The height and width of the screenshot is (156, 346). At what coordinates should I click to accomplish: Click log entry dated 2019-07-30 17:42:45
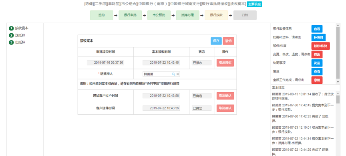pyautogui.click(x=303, y=107)
